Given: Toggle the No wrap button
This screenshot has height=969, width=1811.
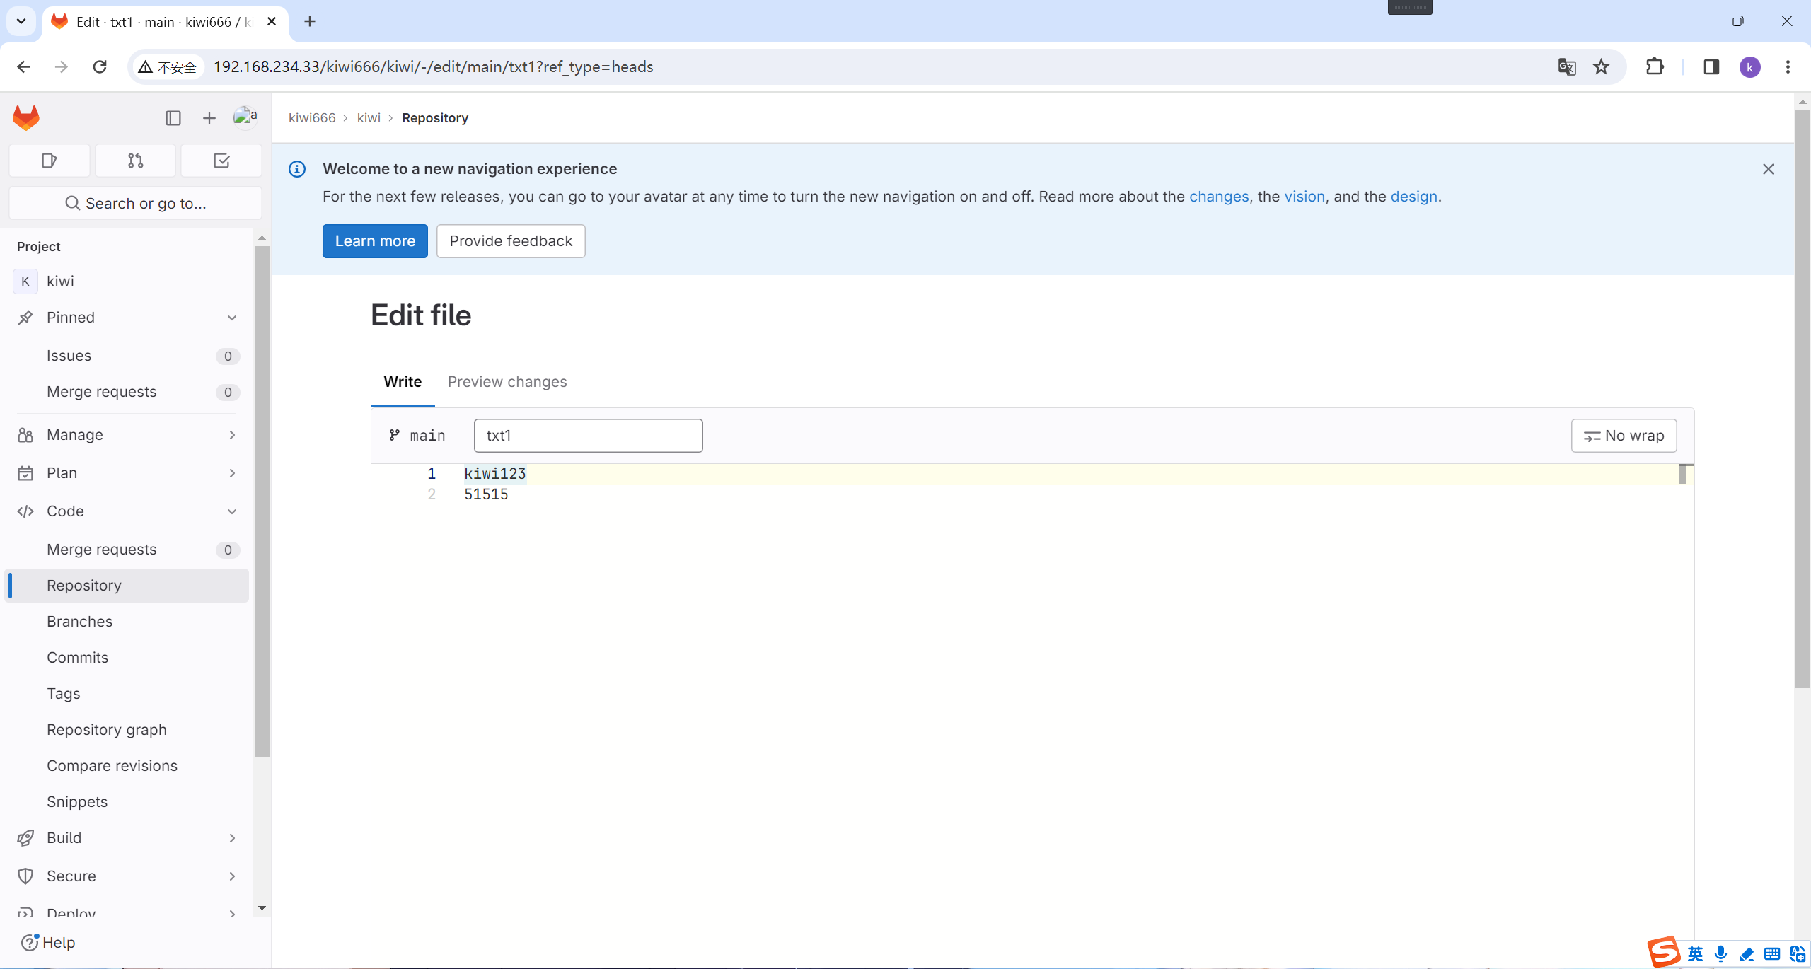Looking at the screenshot, I should tap(1624, 436).
